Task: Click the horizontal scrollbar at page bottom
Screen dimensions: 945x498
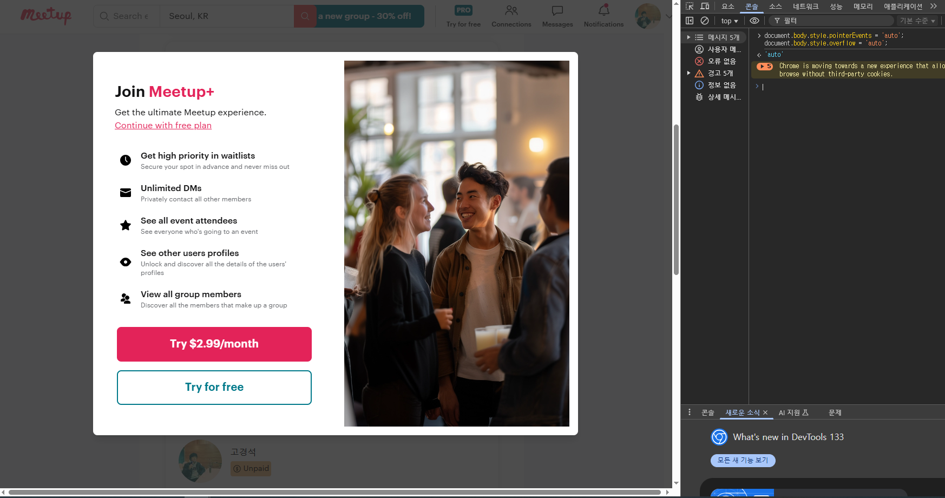Action: pos(334,492)
